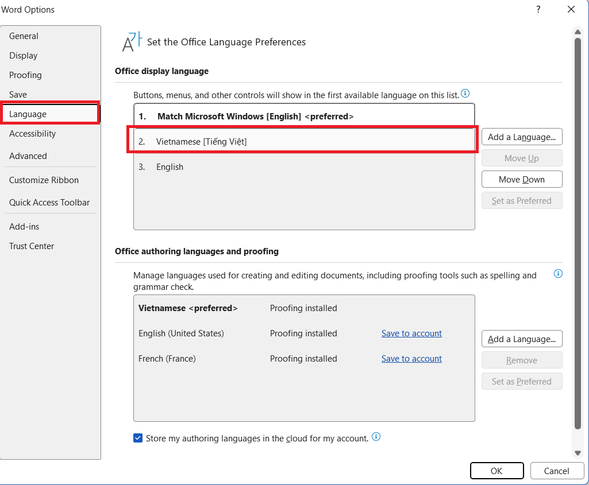Open the General options category

click(51, 36)
